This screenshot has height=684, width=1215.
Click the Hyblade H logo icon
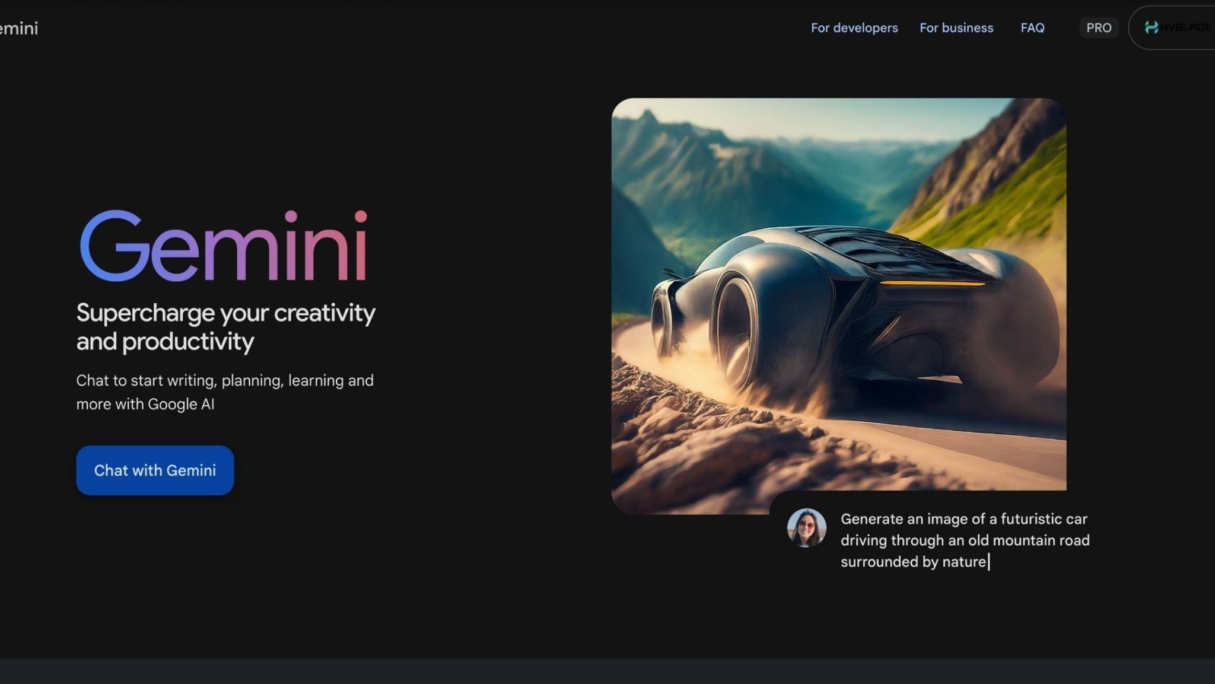point(1152,27)
